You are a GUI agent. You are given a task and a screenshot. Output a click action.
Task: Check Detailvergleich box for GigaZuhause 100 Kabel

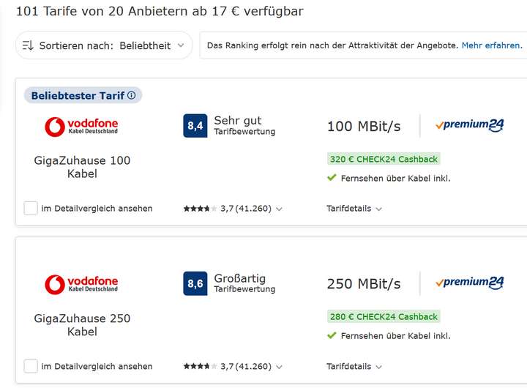point(31,208)
